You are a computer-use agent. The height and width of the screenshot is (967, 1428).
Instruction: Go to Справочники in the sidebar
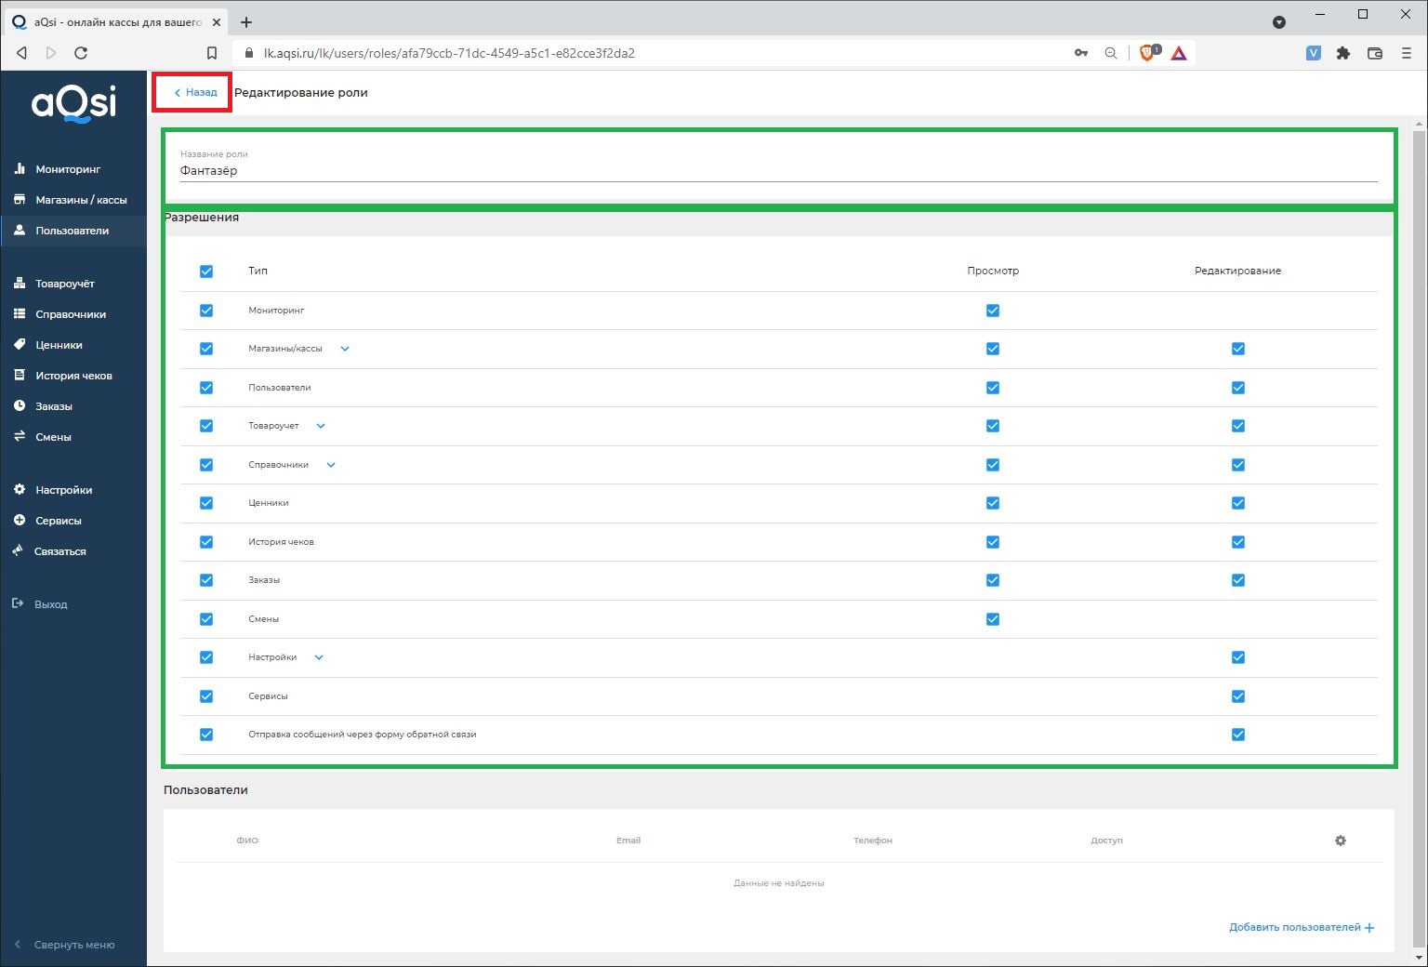pyautogui.click(x=71, y=314)
